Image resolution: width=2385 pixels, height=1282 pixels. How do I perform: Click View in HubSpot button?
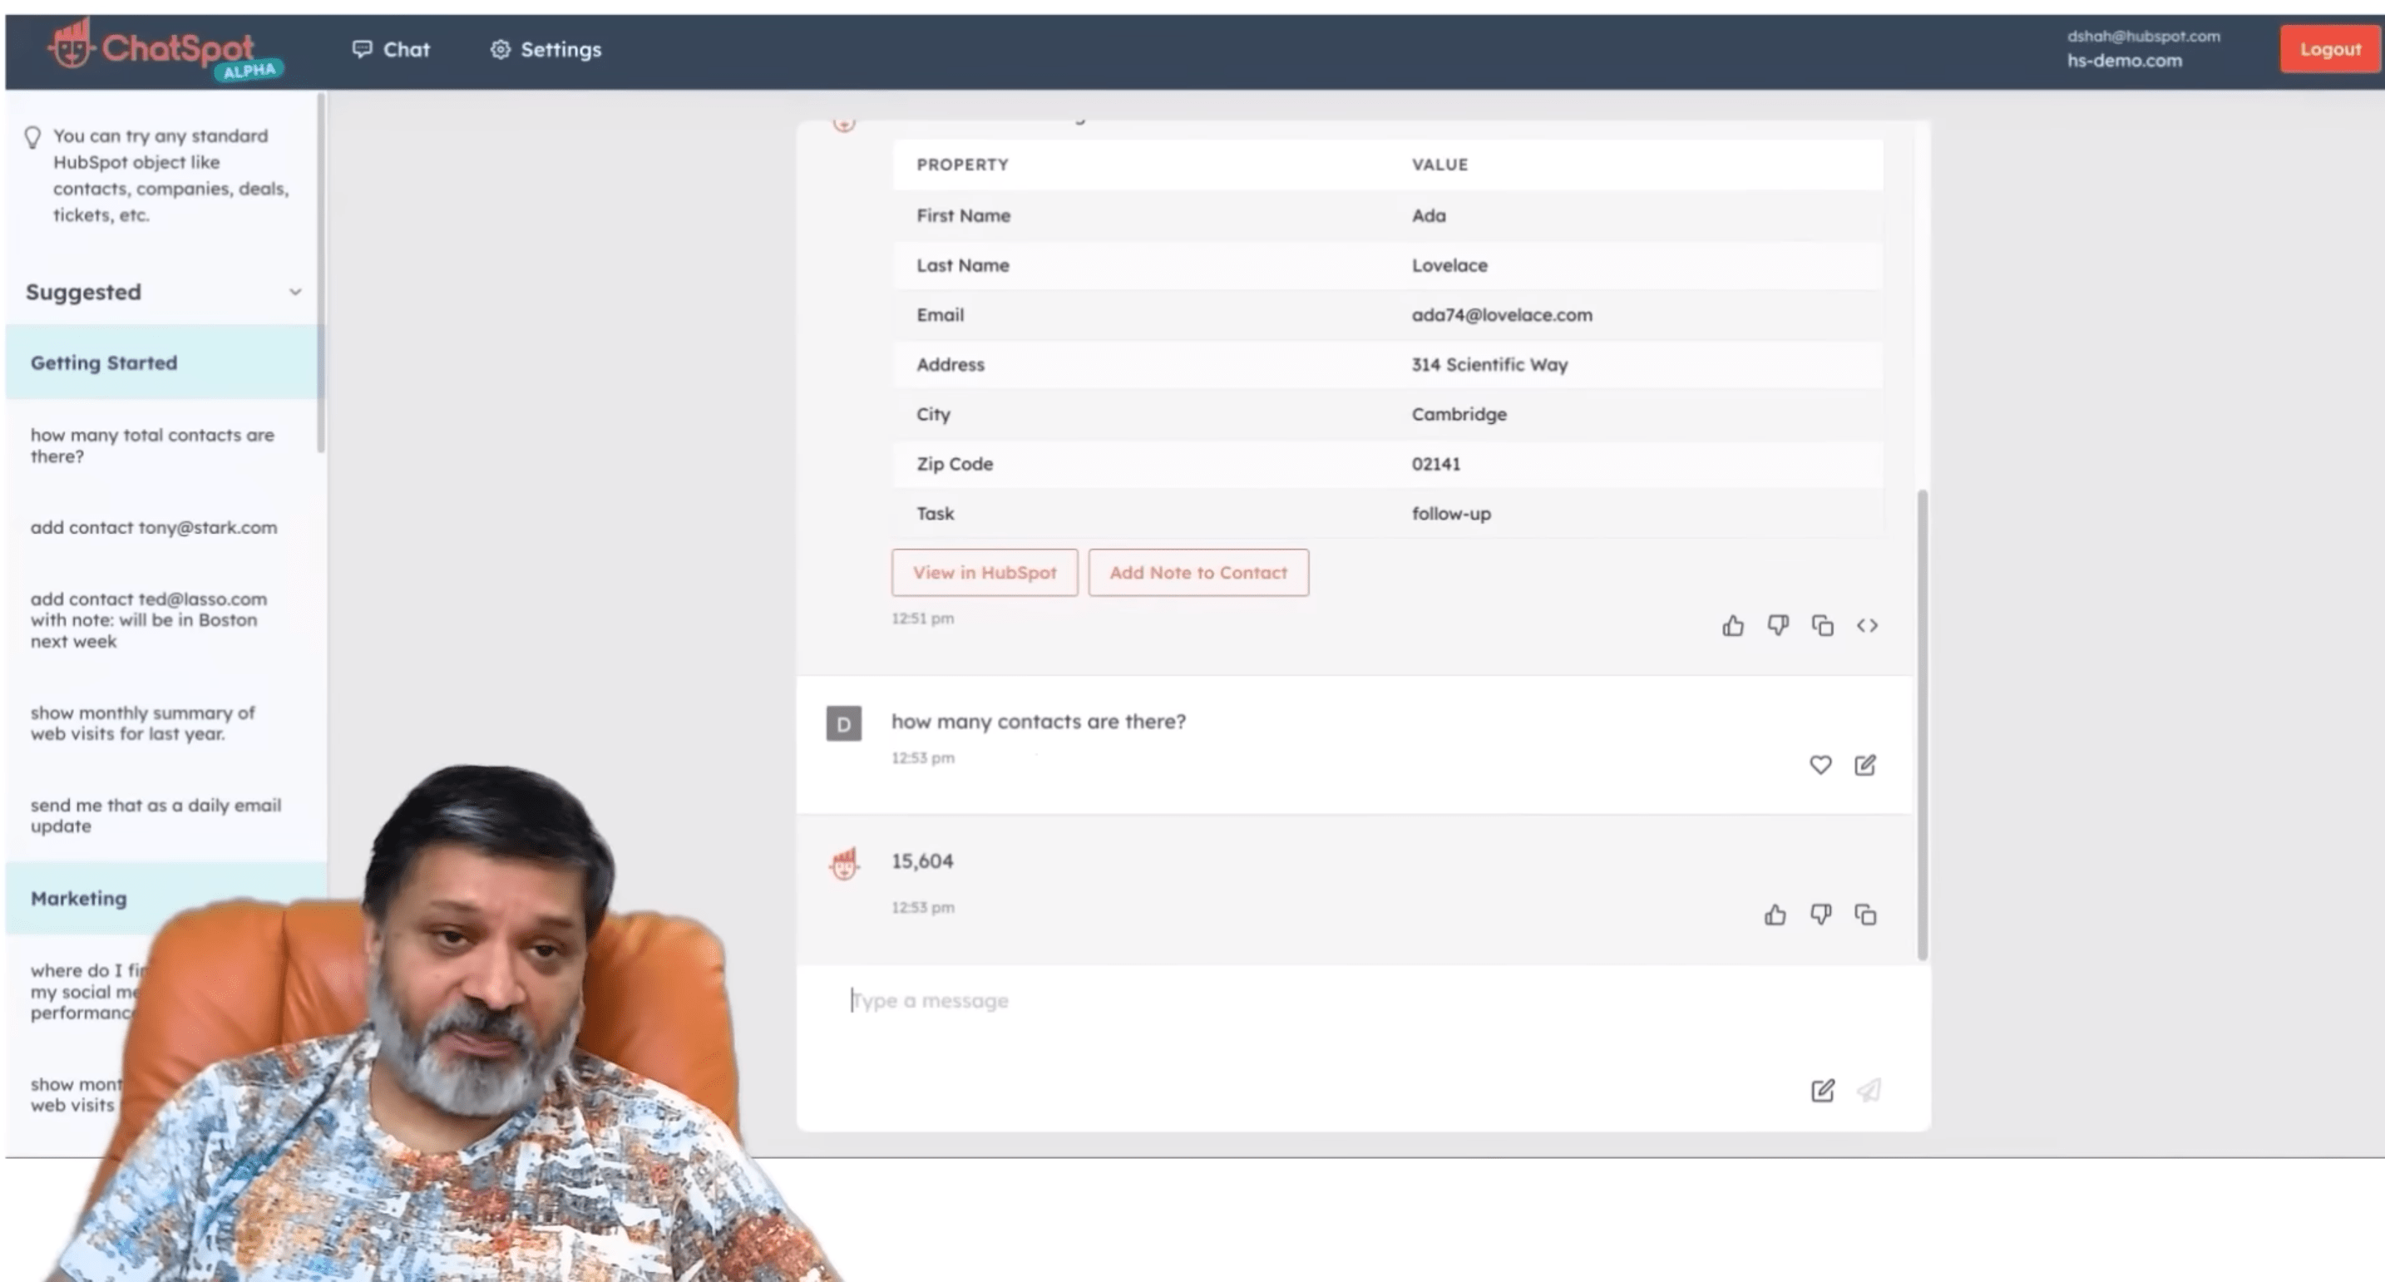pyautogui.click(x=984, y=572)
